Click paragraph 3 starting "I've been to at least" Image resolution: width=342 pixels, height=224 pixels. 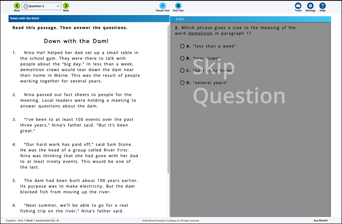point(77,125)
